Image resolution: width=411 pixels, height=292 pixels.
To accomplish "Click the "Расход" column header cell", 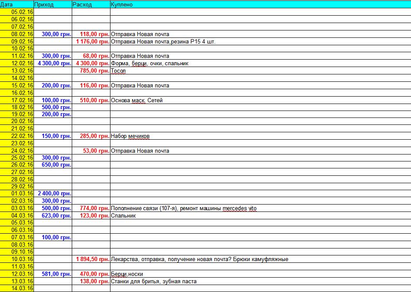I will pos(91,4).
